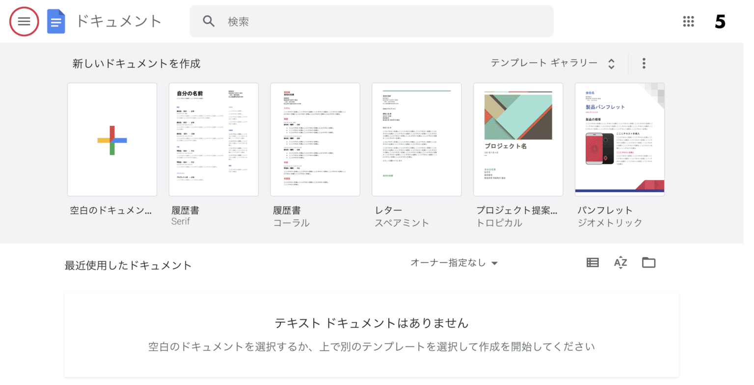Image resolution: width=754 pixels, height=385 pixels.
Task: Select the 履歴書 Serif template
Action: pos(214,140)
